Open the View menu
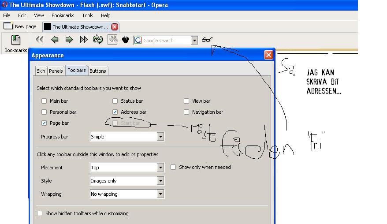The height and width of the screenshot is (224, 387). [x=39, y=15]
